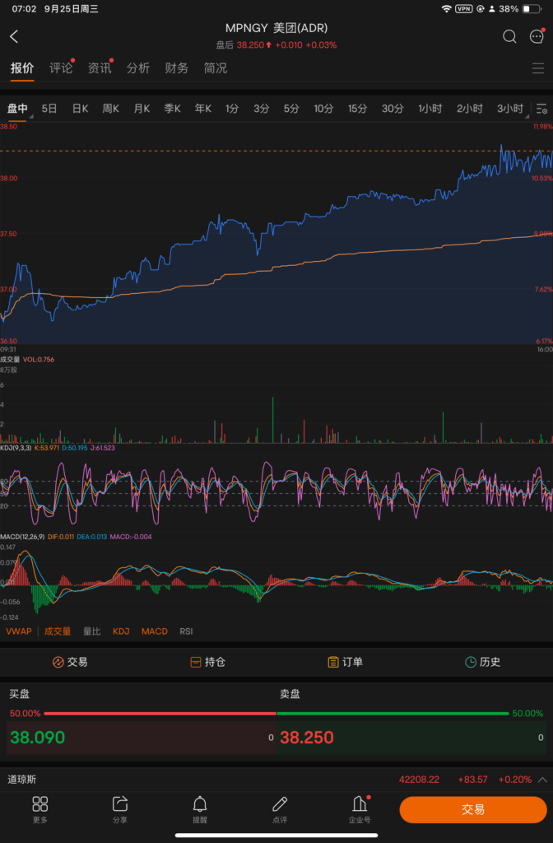Viewport: 553px width, 843px height.
Task: Expand the 道琼斯 index bar chevron
Action: [542, 780]
